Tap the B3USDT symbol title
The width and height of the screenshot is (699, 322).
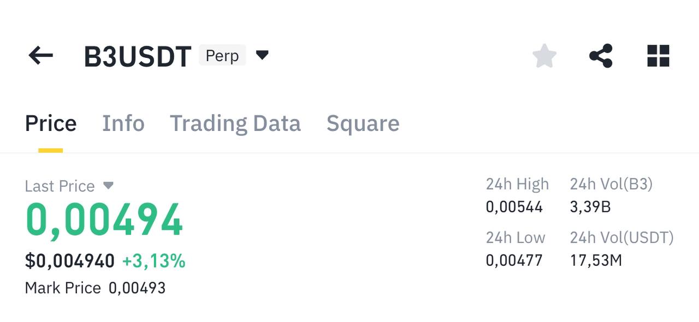coord(138,57)
